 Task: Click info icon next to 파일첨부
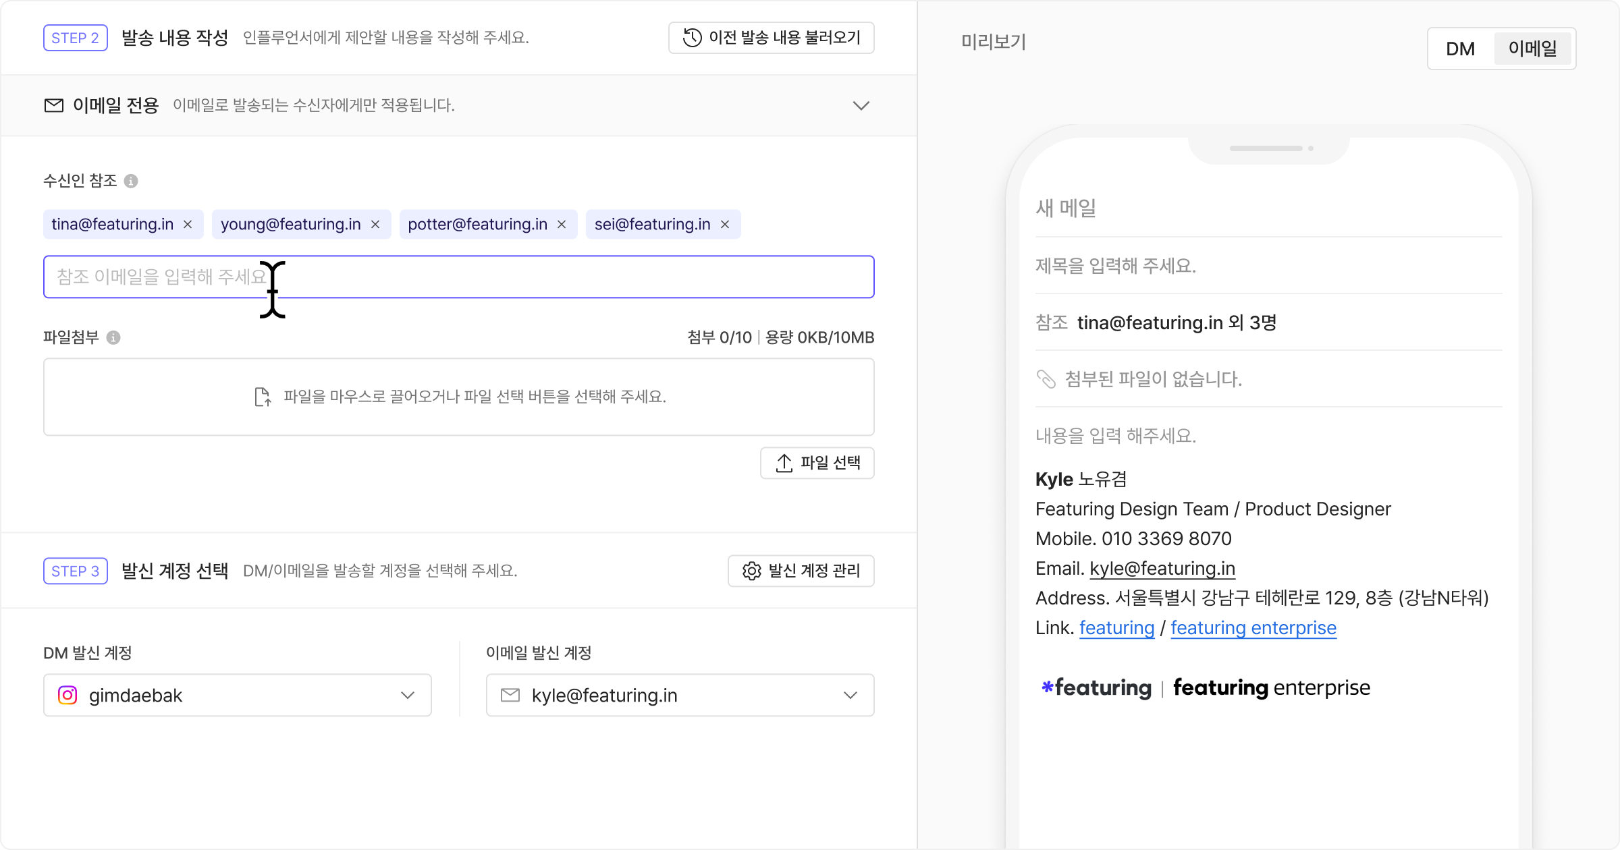[113, 337]
